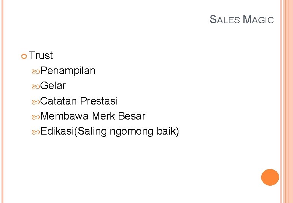
Task: Select the Sales Magic slide title
Action: tap(242, 20)
